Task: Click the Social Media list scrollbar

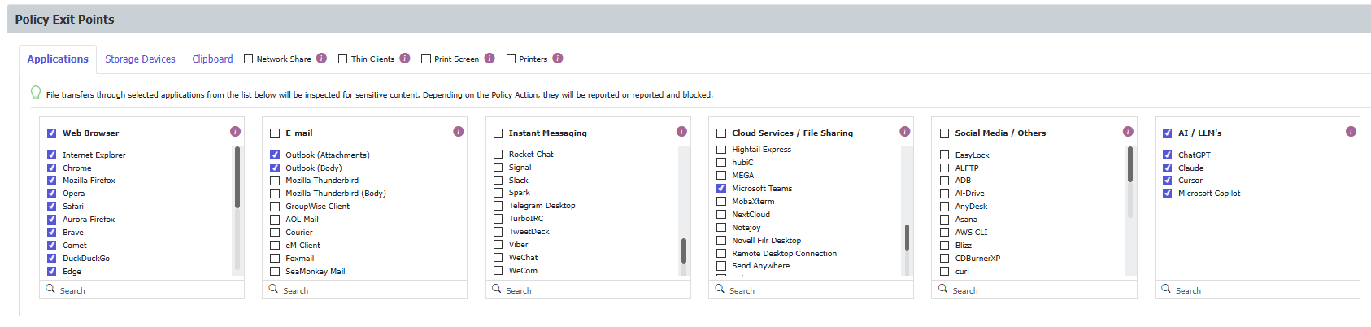Action: click(1130, 164)
